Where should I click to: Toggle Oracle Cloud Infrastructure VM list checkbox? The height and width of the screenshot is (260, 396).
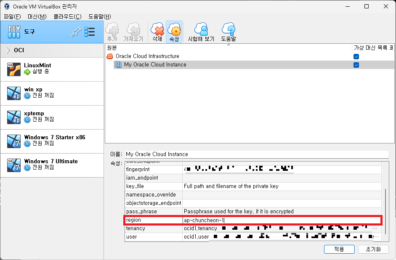pos(356,56)
